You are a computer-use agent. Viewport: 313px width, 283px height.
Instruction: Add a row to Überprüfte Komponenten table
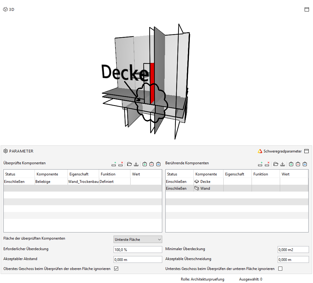(x=114, y=164)
